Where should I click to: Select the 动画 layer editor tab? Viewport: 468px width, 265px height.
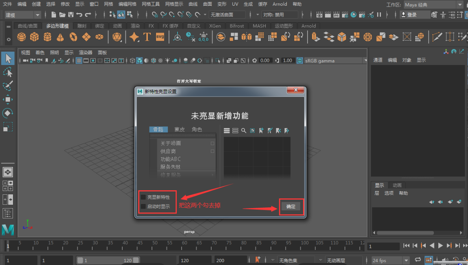click(397, 185)
